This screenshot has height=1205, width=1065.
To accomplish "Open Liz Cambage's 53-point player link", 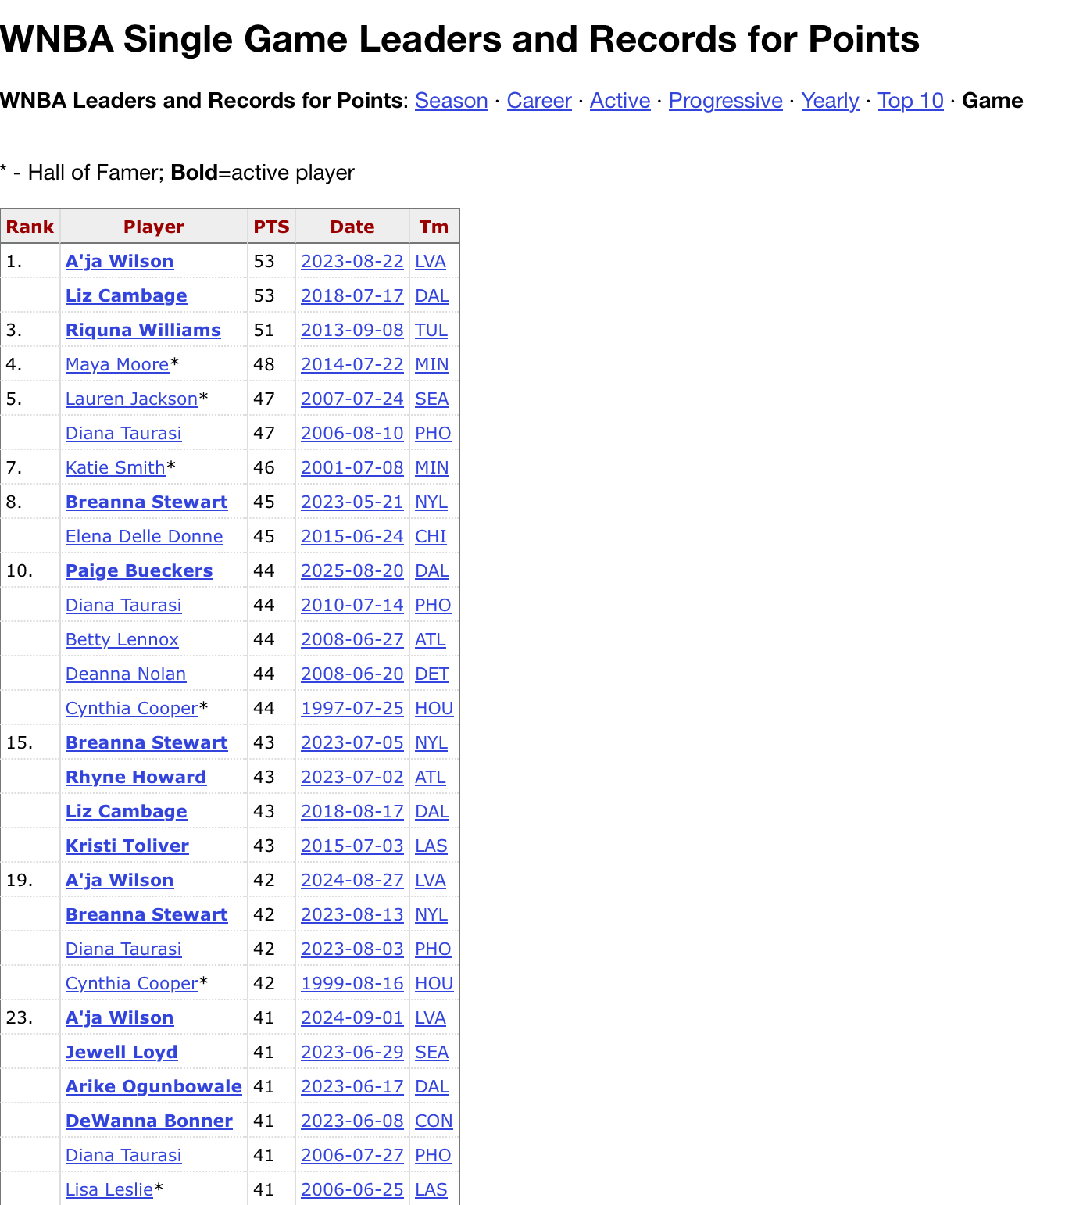I will pos(127,295).
